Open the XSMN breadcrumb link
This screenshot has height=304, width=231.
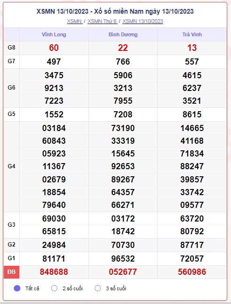point(75,21)
